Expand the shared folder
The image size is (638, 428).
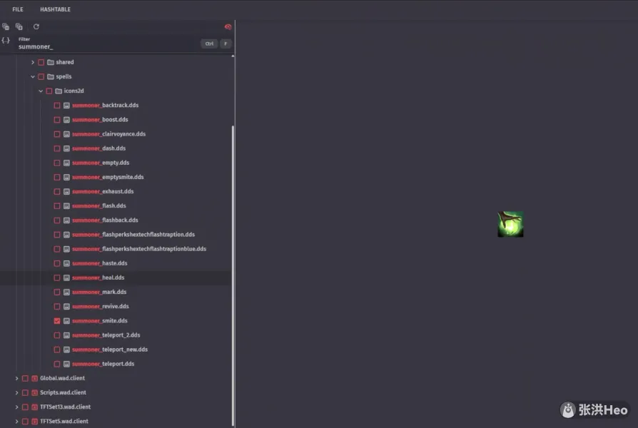[32, 62]
